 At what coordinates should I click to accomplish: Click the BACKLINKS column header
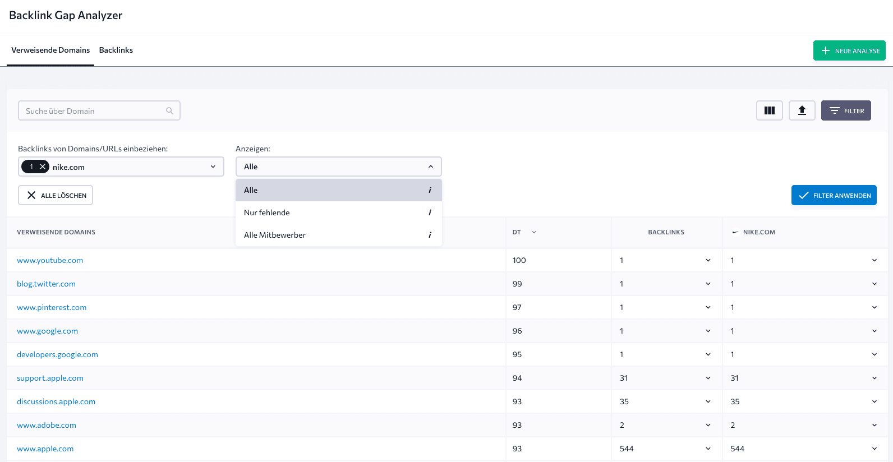point(666,232)
